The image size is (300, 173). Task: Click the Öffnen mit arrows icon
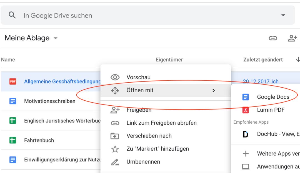coord(115,90)
